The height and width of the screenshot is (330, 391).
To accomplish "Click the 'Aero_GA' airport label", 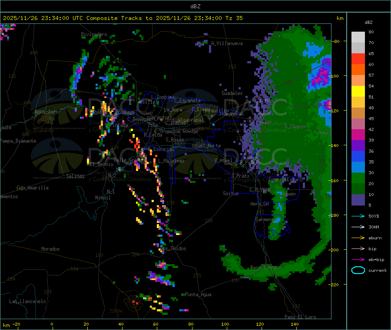I will (x=260, y=204).
